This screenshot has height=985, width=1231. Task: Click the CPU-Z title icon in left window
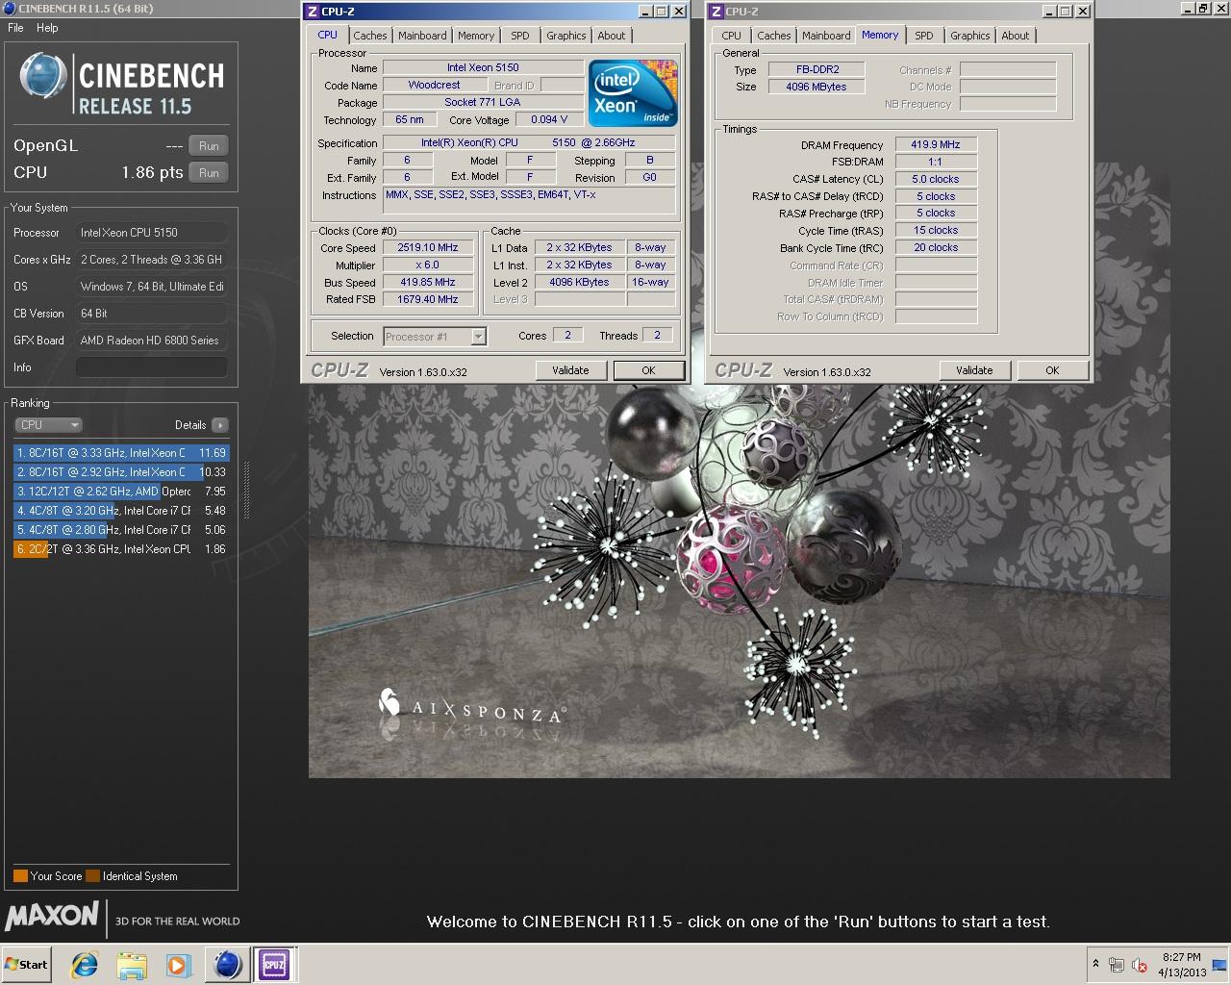pos(312,12)
